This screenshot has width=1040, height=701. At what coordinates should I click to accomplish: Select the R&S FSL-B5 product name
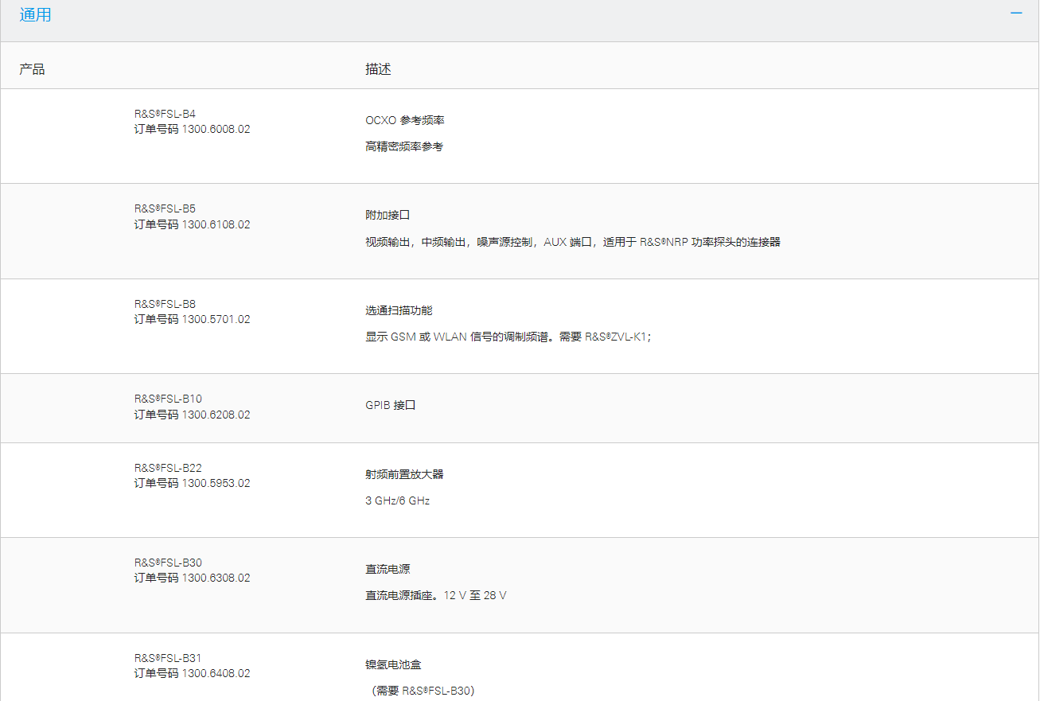(x=165, y=208)
